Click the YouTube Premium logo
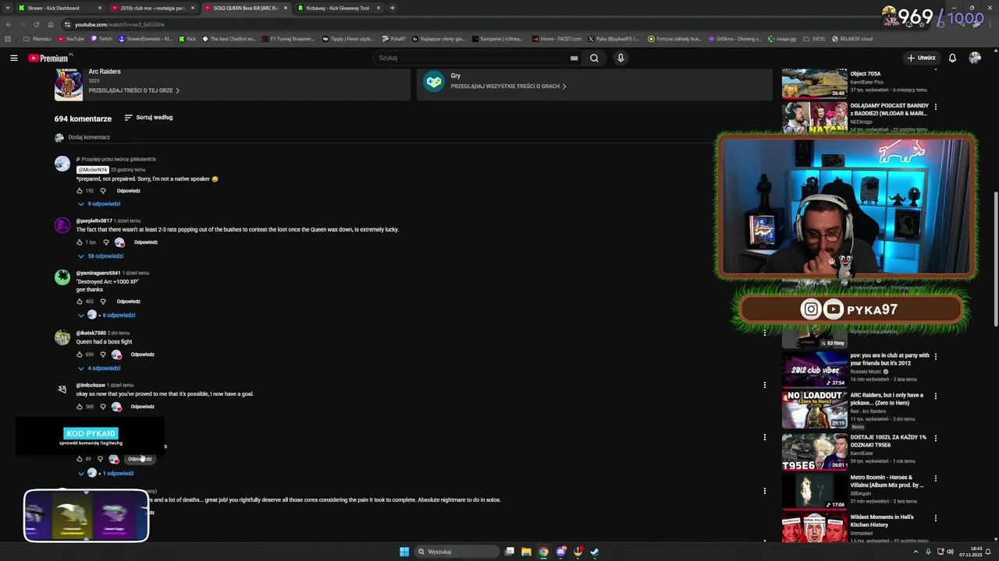 (48, 58)
